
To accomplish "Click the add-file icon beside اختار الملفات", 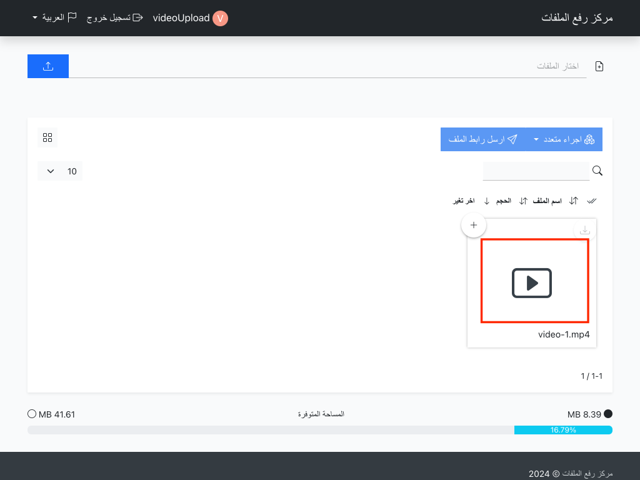I will (599, 66).
